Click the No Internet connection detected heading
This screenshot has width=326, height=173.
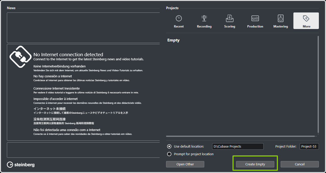pos(68,54)
